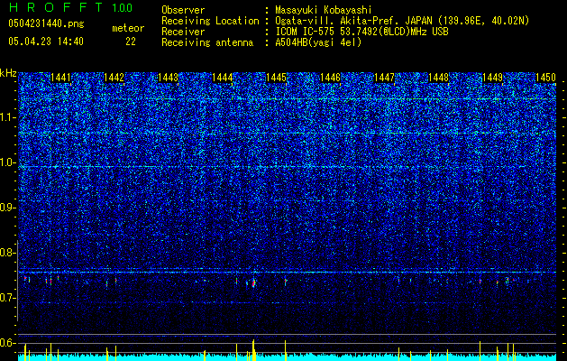
Task: Select the file name 0504231440.png
Action: click(46, 23)
